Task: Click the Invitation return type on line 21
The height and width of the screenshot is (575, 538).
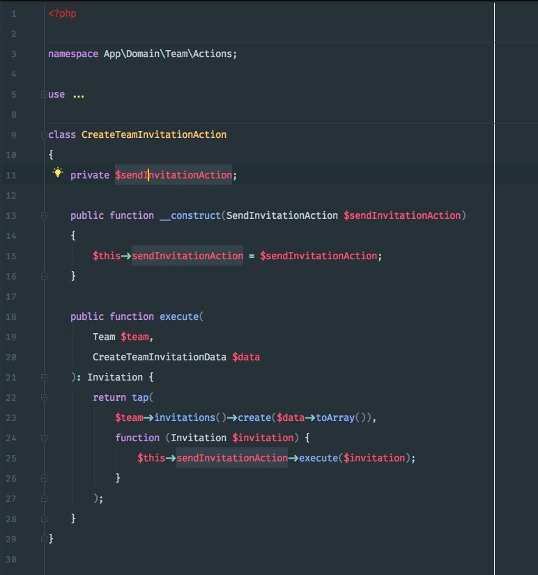Action: click(x=115, y=377)
